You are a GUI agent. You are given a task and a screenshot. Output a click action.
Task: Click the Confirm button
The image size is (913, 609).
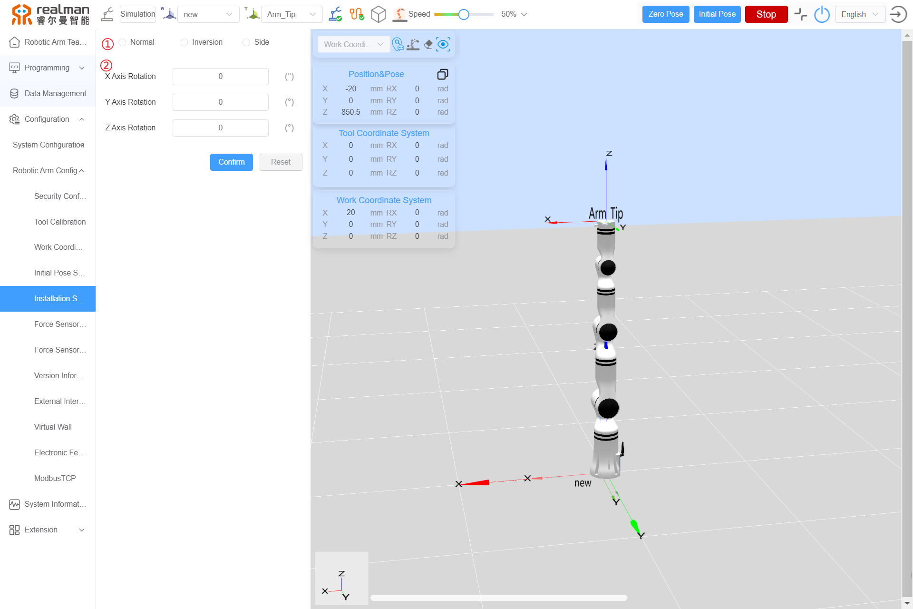click(232, 162)
